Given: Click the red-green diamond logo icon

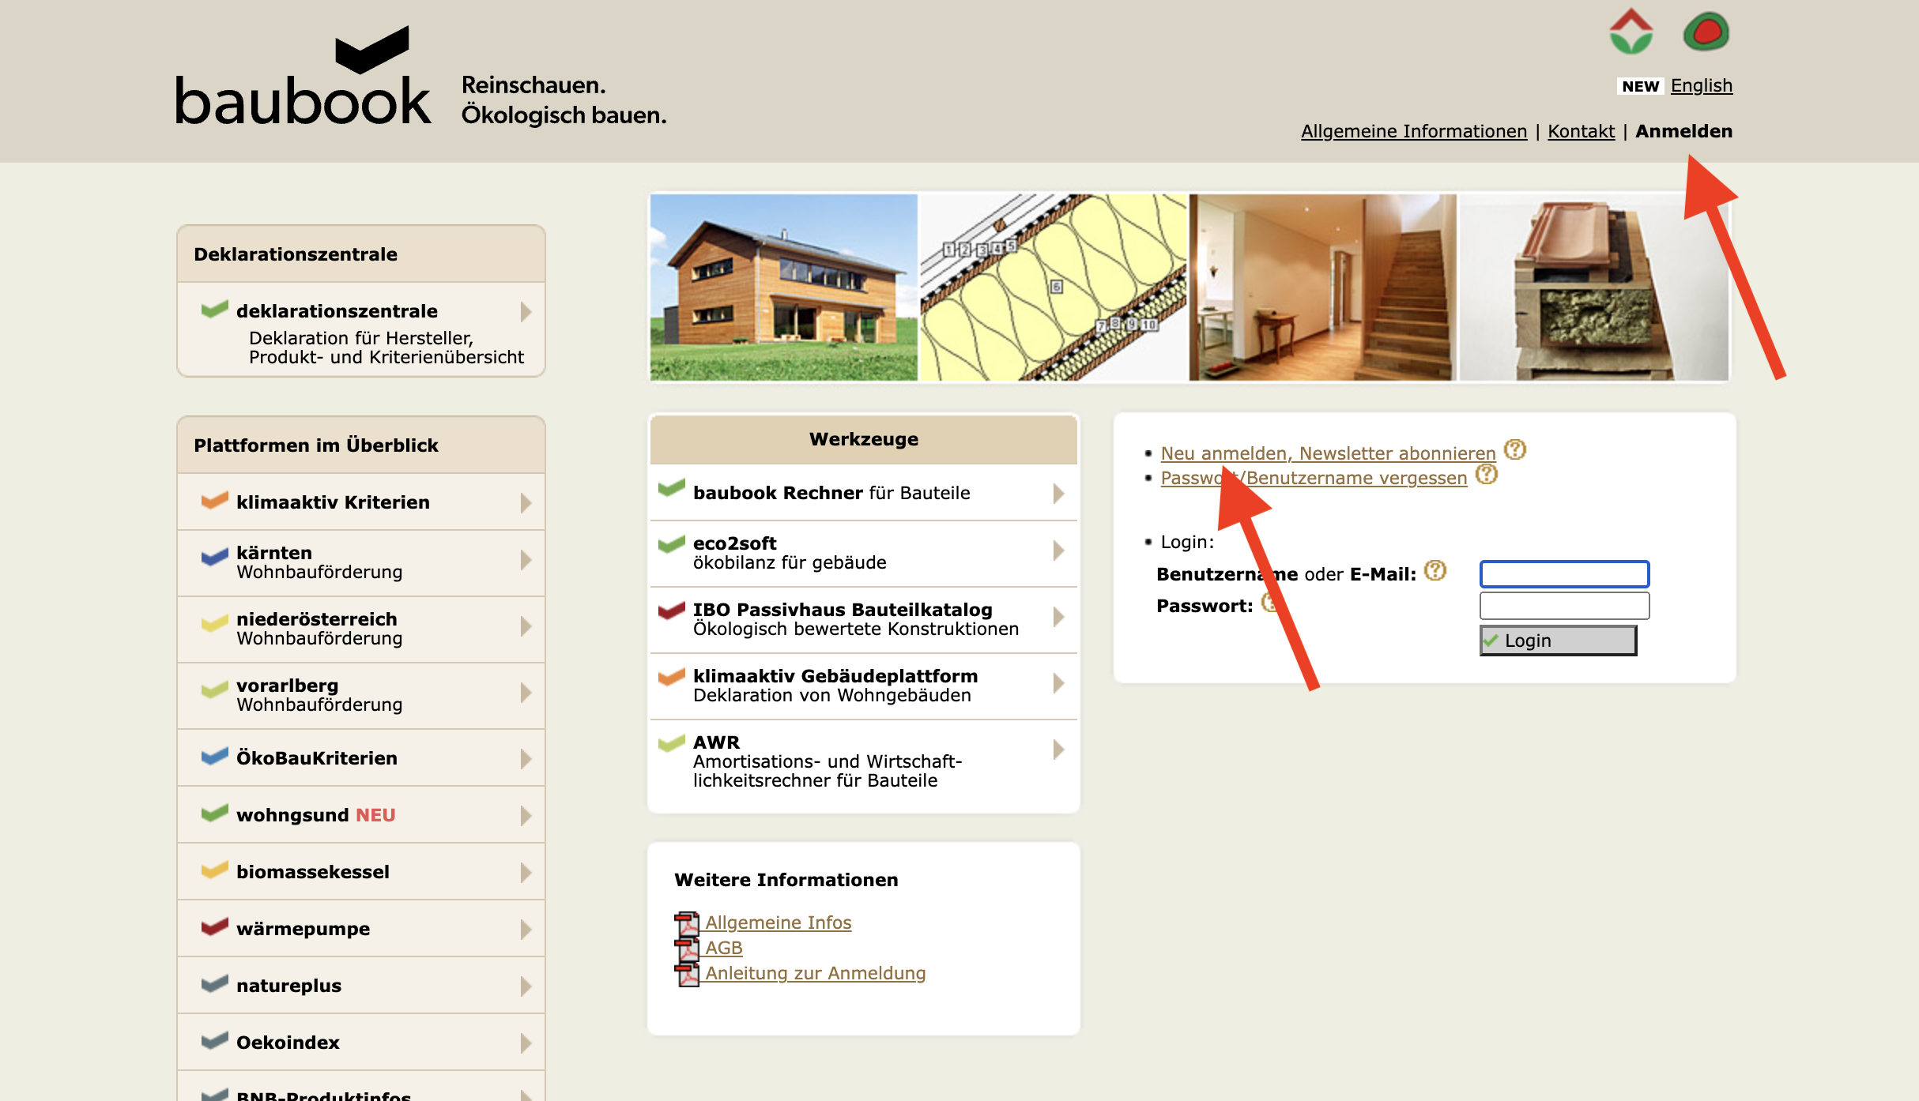Looking at the screenshot, I should (x=1631, y=32).
